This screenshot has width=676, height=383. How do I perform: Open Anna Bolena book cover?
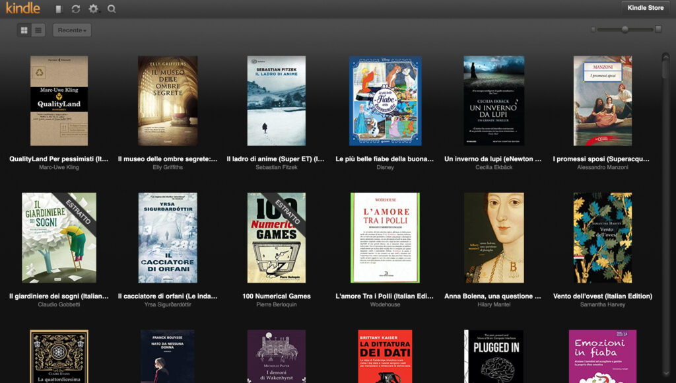click(x=494, y=238)
